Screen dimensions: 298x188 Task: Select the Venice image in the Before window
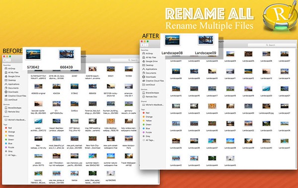point(74,173)
